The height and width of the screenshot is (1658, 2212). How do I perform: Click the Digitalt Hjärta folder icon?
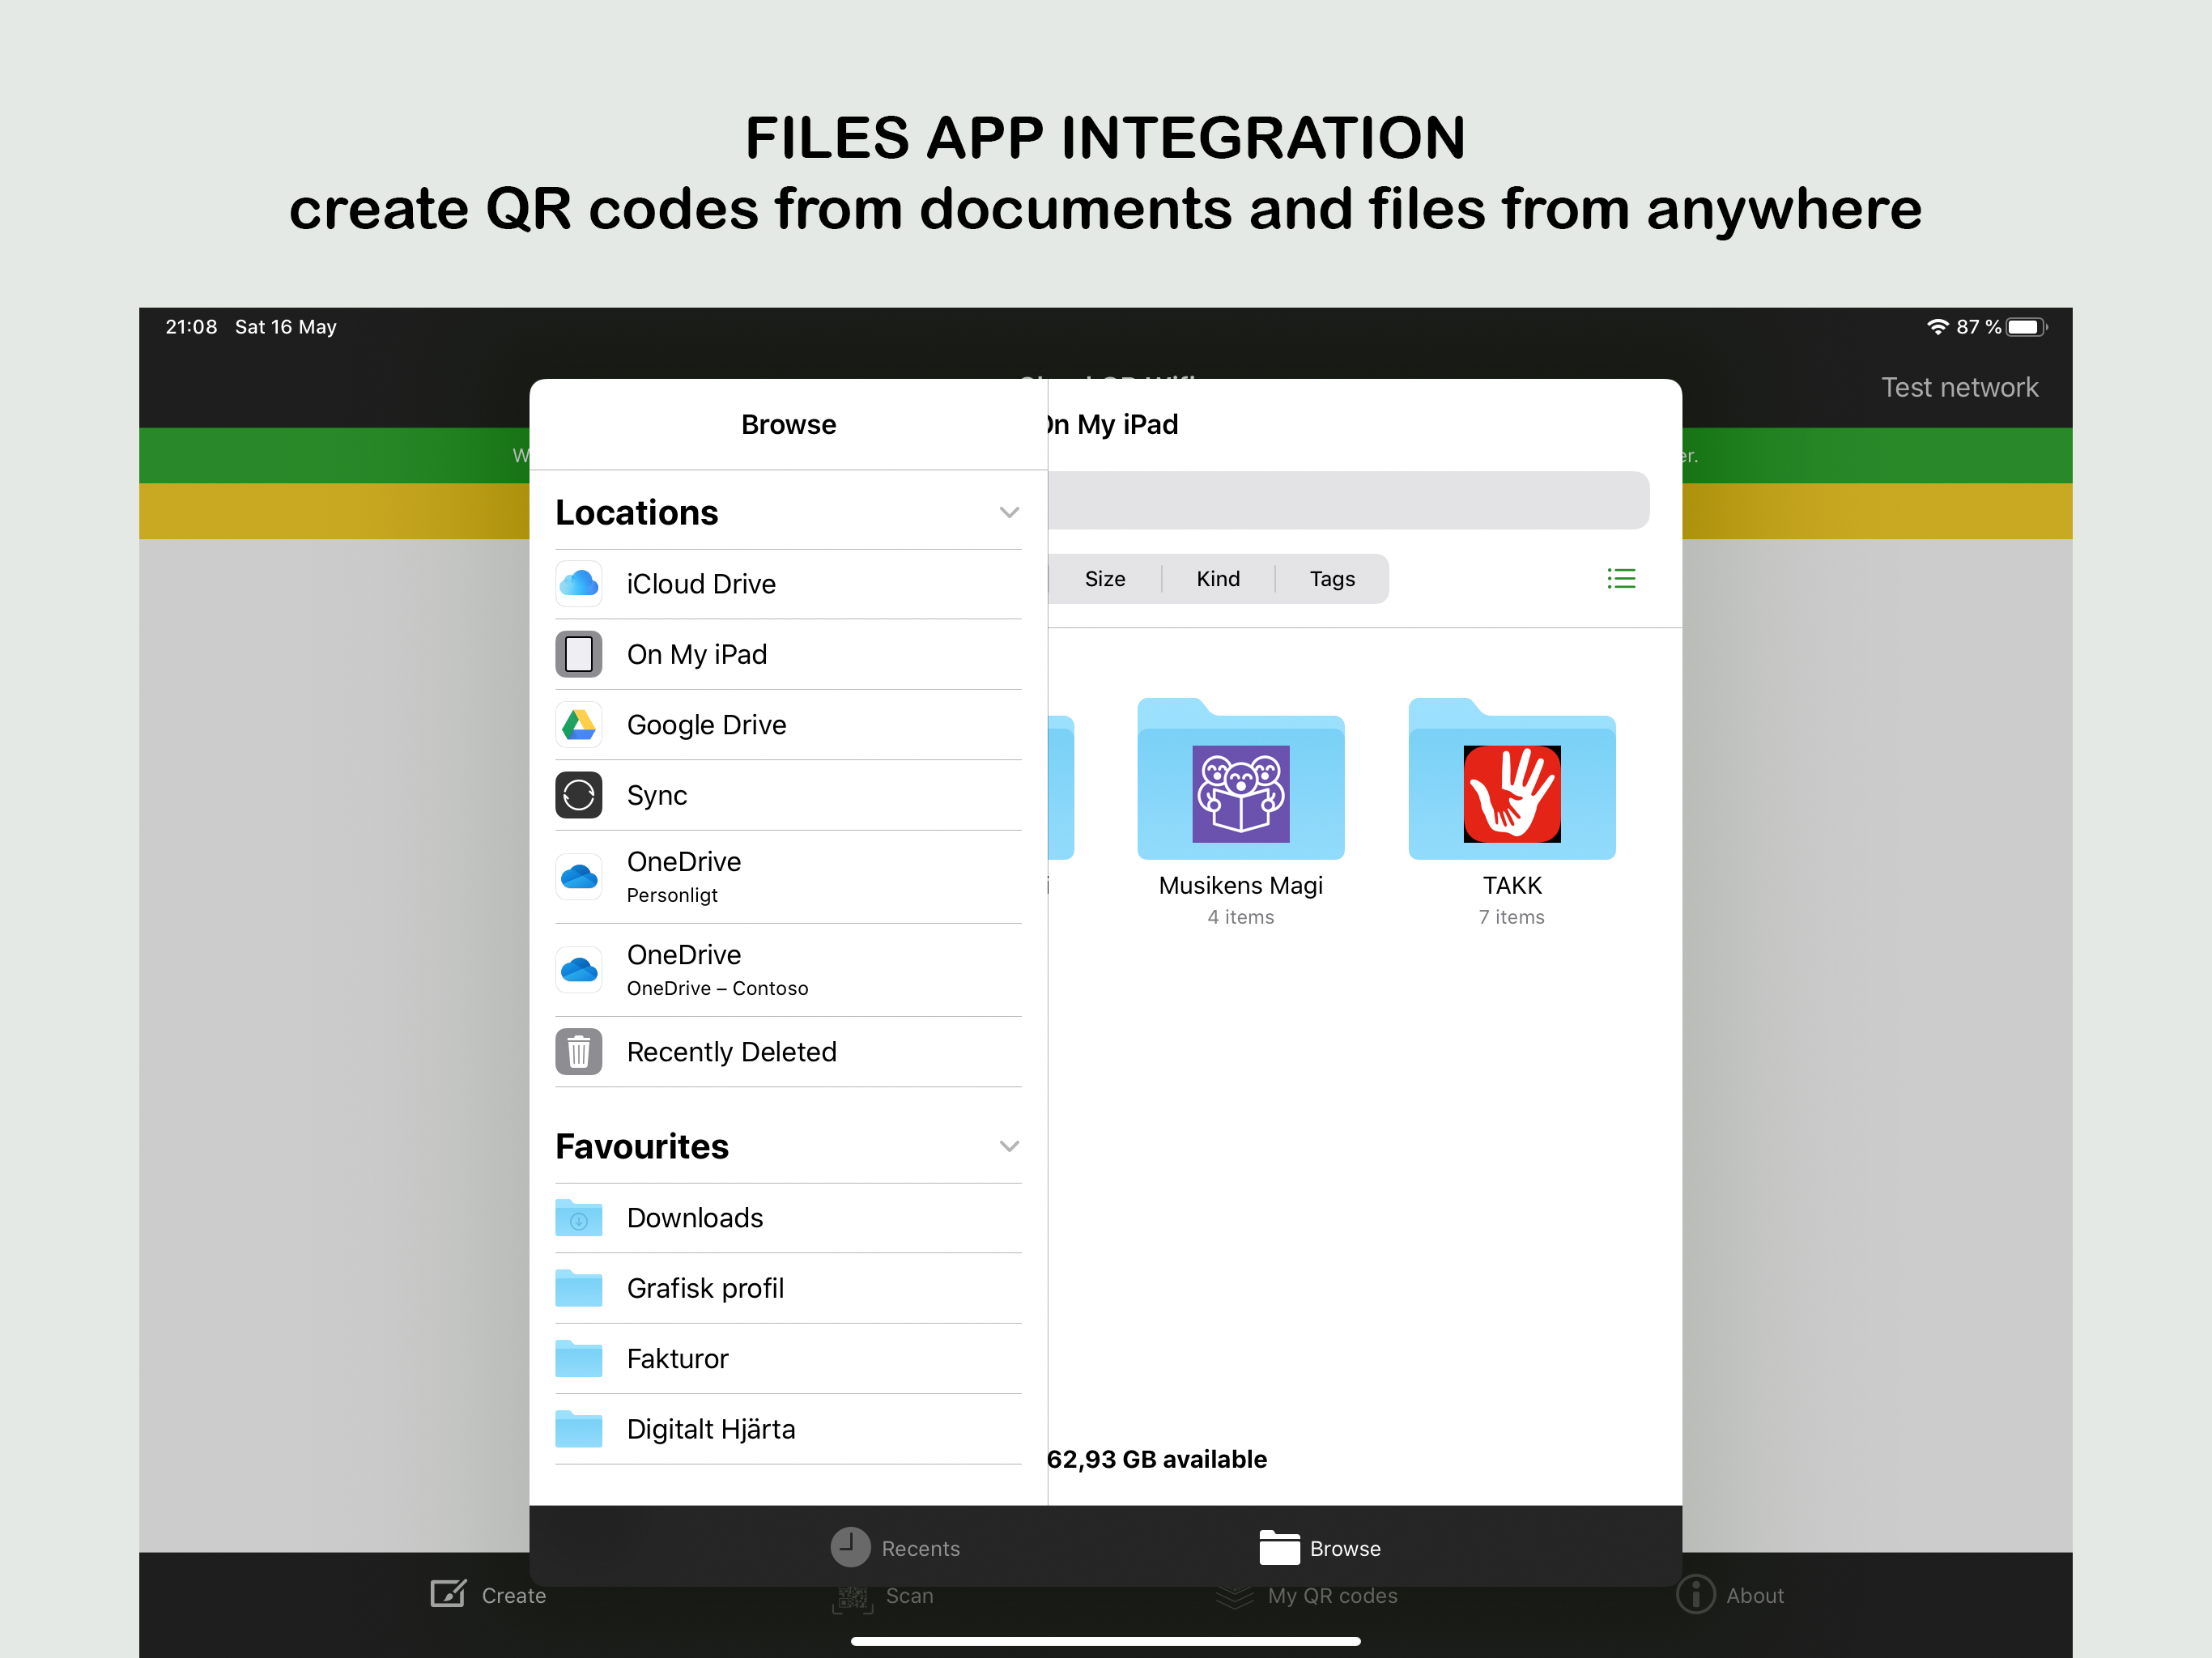pos(578,1429)
